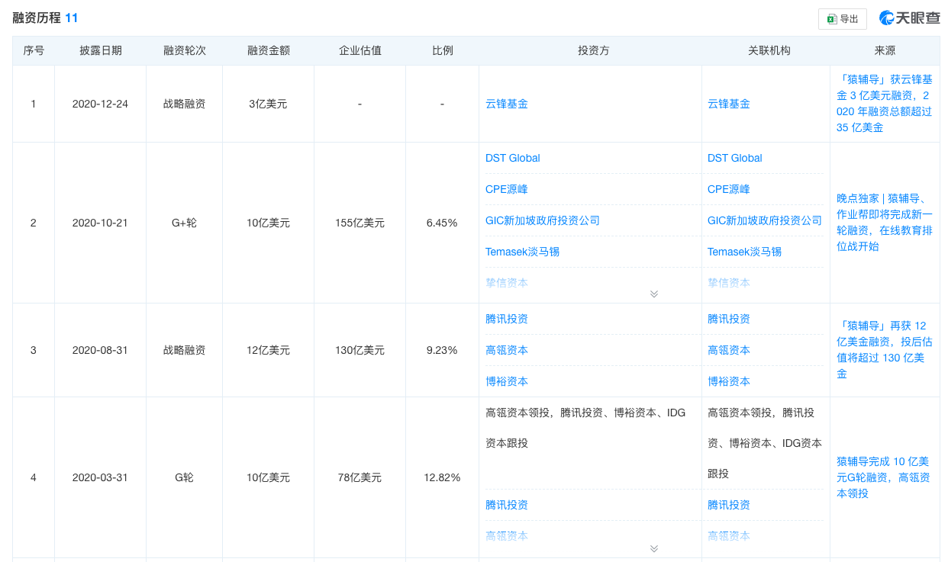Select the G轮 round cell

184,477
